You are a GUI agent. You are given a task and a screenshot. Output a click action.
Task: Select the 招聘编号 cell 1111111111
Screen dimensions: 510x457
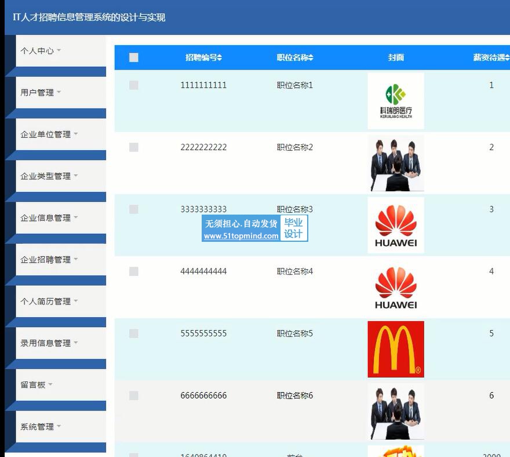coord(203,85)
